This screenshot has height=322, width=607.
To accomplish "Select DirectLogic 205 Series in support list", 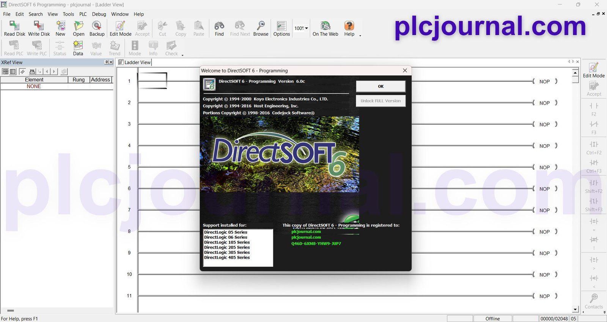I will (227, 247).
